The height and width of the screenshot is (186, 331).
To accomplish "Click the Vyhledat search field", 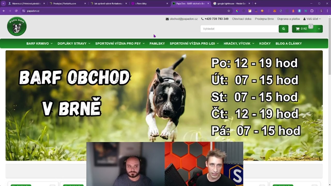I will [239, 29].
